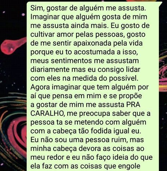The height and width of the screenshot is (171, 167).
Task: Tap the pink star dot near the top left
Action: click(x=23, y=15)
